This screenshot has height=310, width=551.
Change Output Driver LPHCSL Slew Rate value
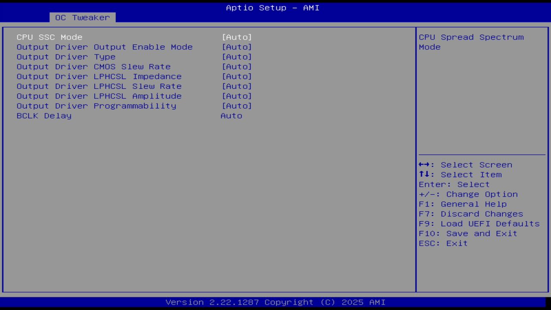point(236,87)
